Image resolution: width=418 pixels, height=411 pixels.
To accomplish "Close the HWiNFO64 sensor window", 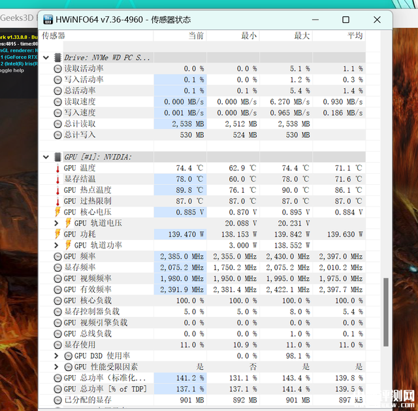I will pyautogui.click(x=377, y=20).
